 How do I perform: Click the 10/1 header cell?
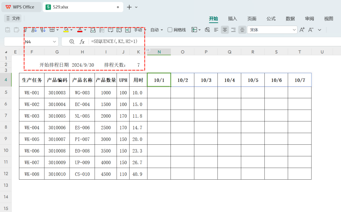coord(159,80)
